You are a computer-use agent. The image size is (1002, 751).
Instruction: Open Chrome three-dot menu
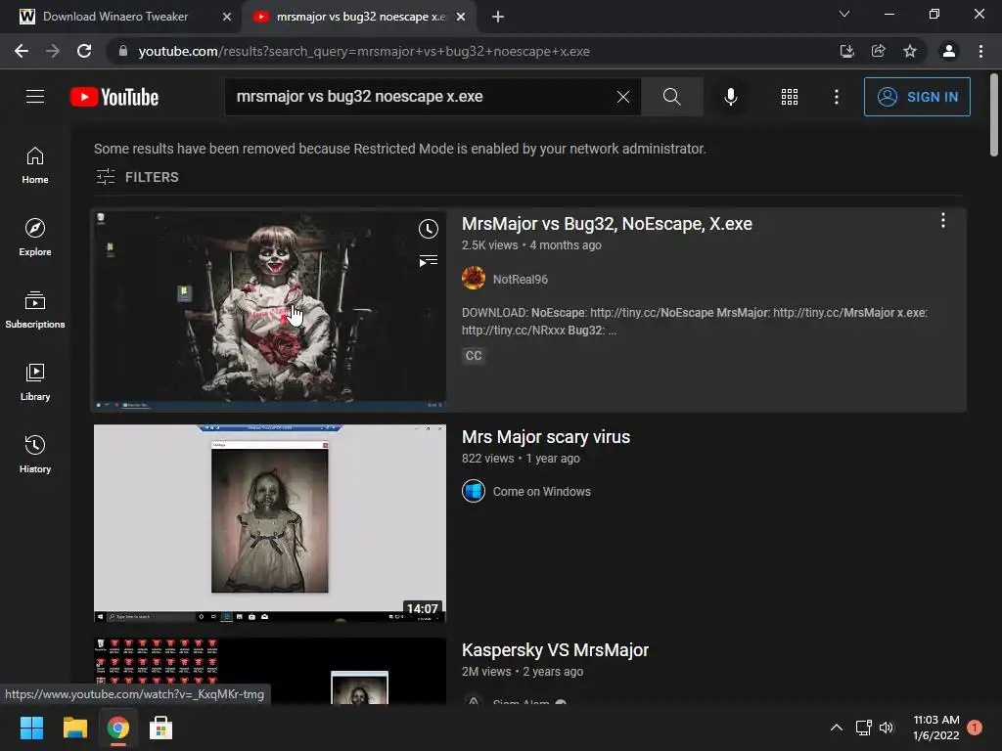click(x=980, y=51)
